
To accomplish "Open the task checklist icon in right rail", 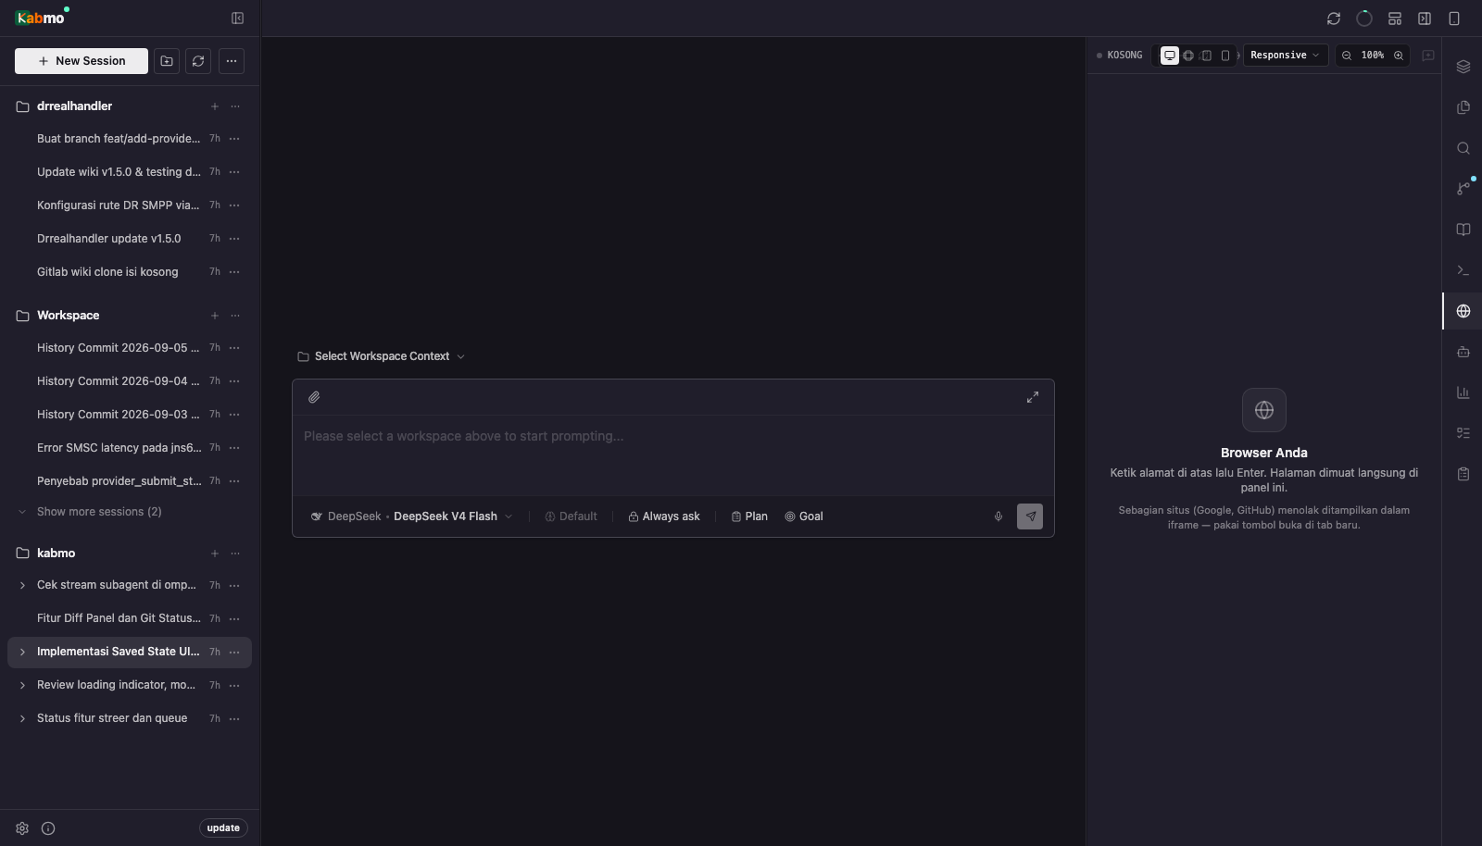I will coord(1463,433).
